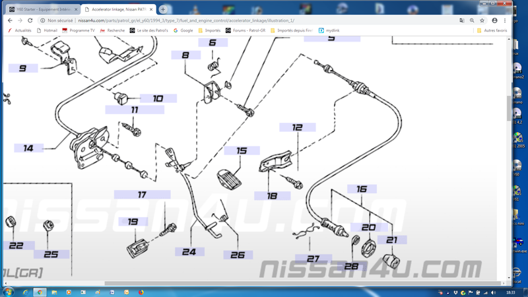The height and width of the screenshot is (297, 528).
Task: Reload the current page
Action: 30,20
